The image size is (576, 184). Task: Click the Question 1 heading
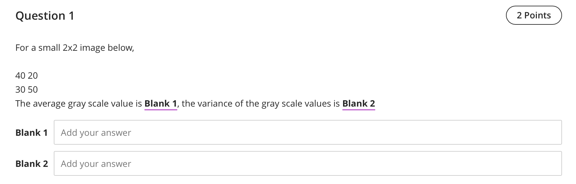(x=45, y=16)
